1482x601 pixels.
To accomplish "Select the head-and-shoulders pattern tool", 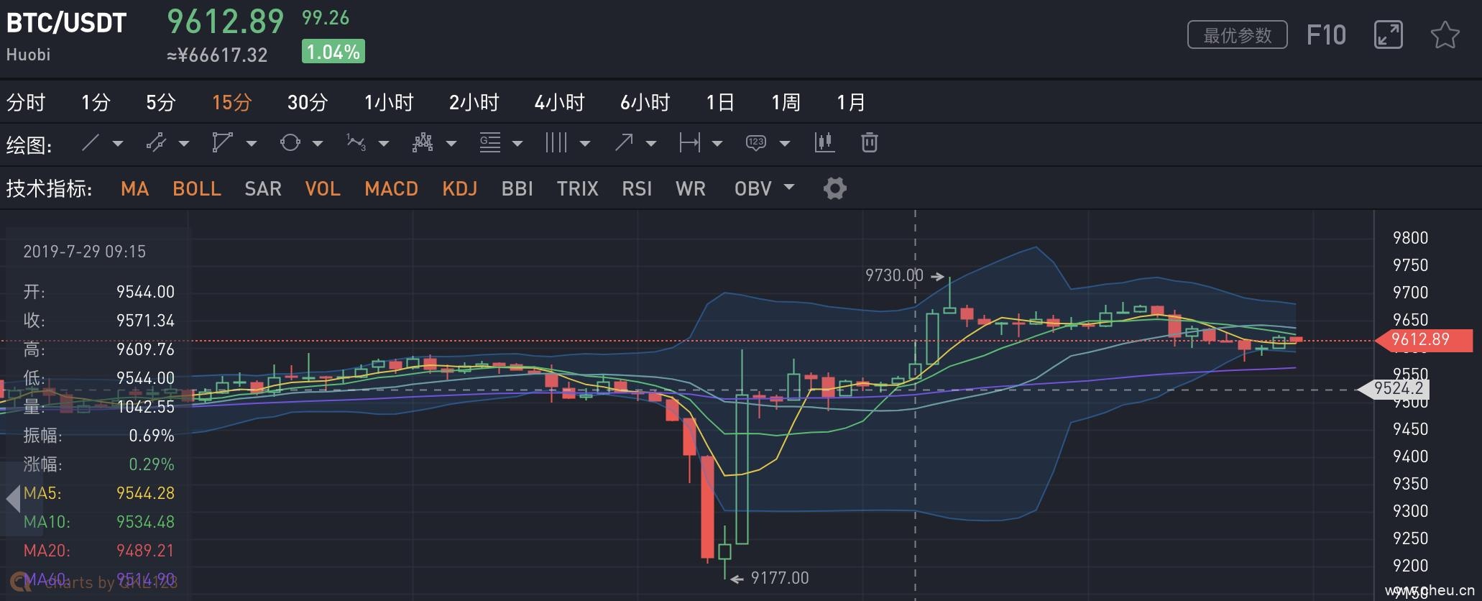I will 423,142.
